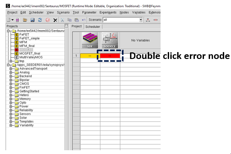231x154 pixels.
Task: Click the red SDEVICE error node
Action: pyautogui.click(x=110, y=56)
